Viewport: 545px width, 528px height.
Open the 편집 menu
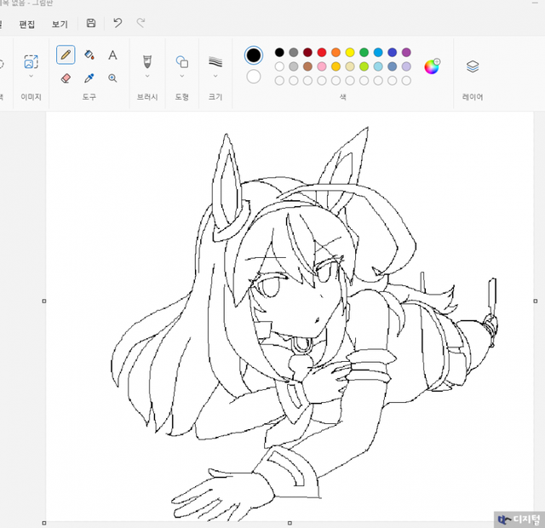click(27, 24)
